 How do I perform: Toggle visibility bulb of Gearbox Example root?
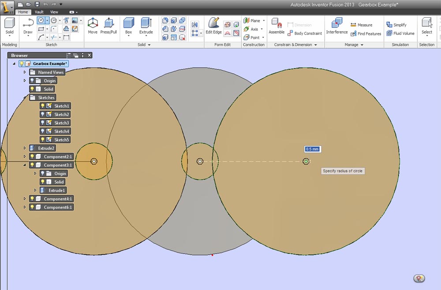(x=22, y=64)
